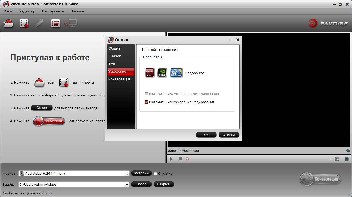This screenshot has width=352, height=197.
Task: Click the AMD acceleration icon
Action: click(150, 73)
